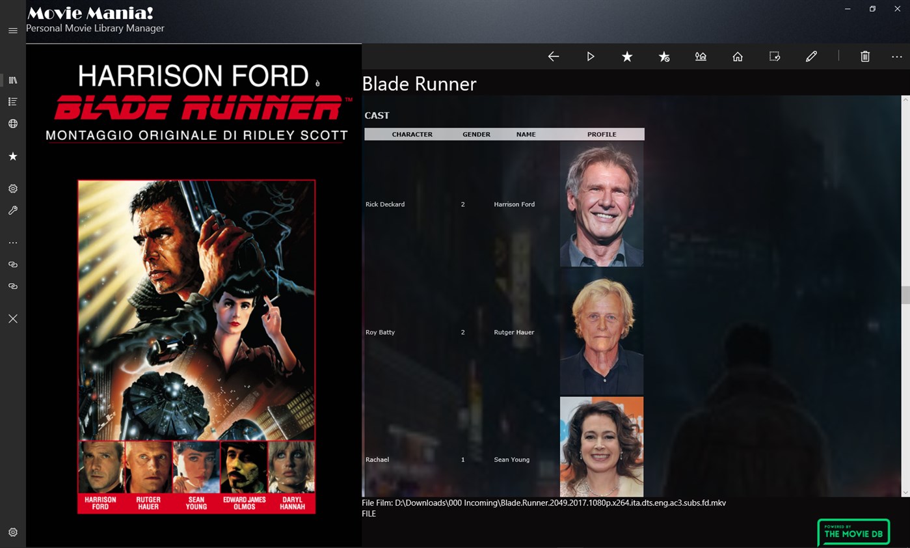The image size is (910, 548).
Task: Go to Home using toolbar house icon
Action: [x=738, y=57]
